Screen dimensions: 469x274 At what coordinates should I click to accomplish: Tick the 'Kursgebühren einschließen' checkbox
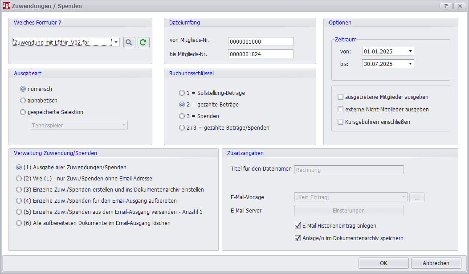341,122
